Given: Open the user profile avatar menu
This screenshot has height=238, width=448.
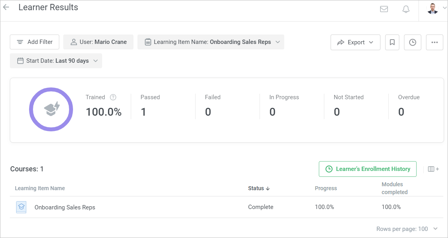Looking at the screenshot, I should pyautogui.click(x=433, y=9).
